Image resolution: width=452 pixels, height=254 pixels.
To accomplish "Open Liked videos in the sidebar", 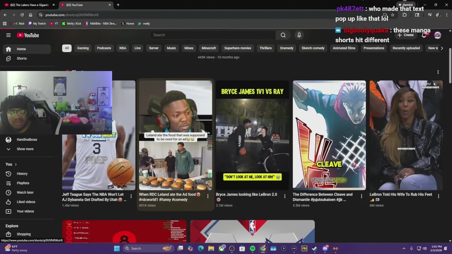I will (x=27, y=202).
